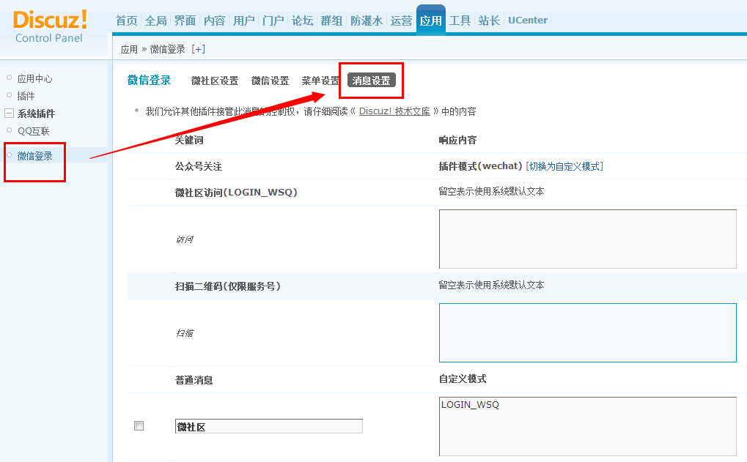Screen dimensions: 747x462
Task: Click the 扫描 response text area
Action: 588,332
